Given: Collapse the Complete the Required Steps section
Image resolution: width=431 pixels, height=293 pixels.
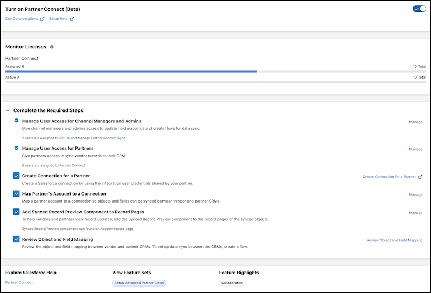Looking at the screenshot, I should [8, 110].
